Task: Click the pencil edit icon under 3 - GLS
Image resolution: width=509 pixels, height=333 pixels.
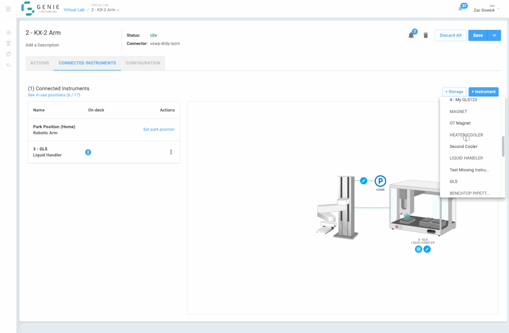Action: pyautogui.click(x=427, y=249)
